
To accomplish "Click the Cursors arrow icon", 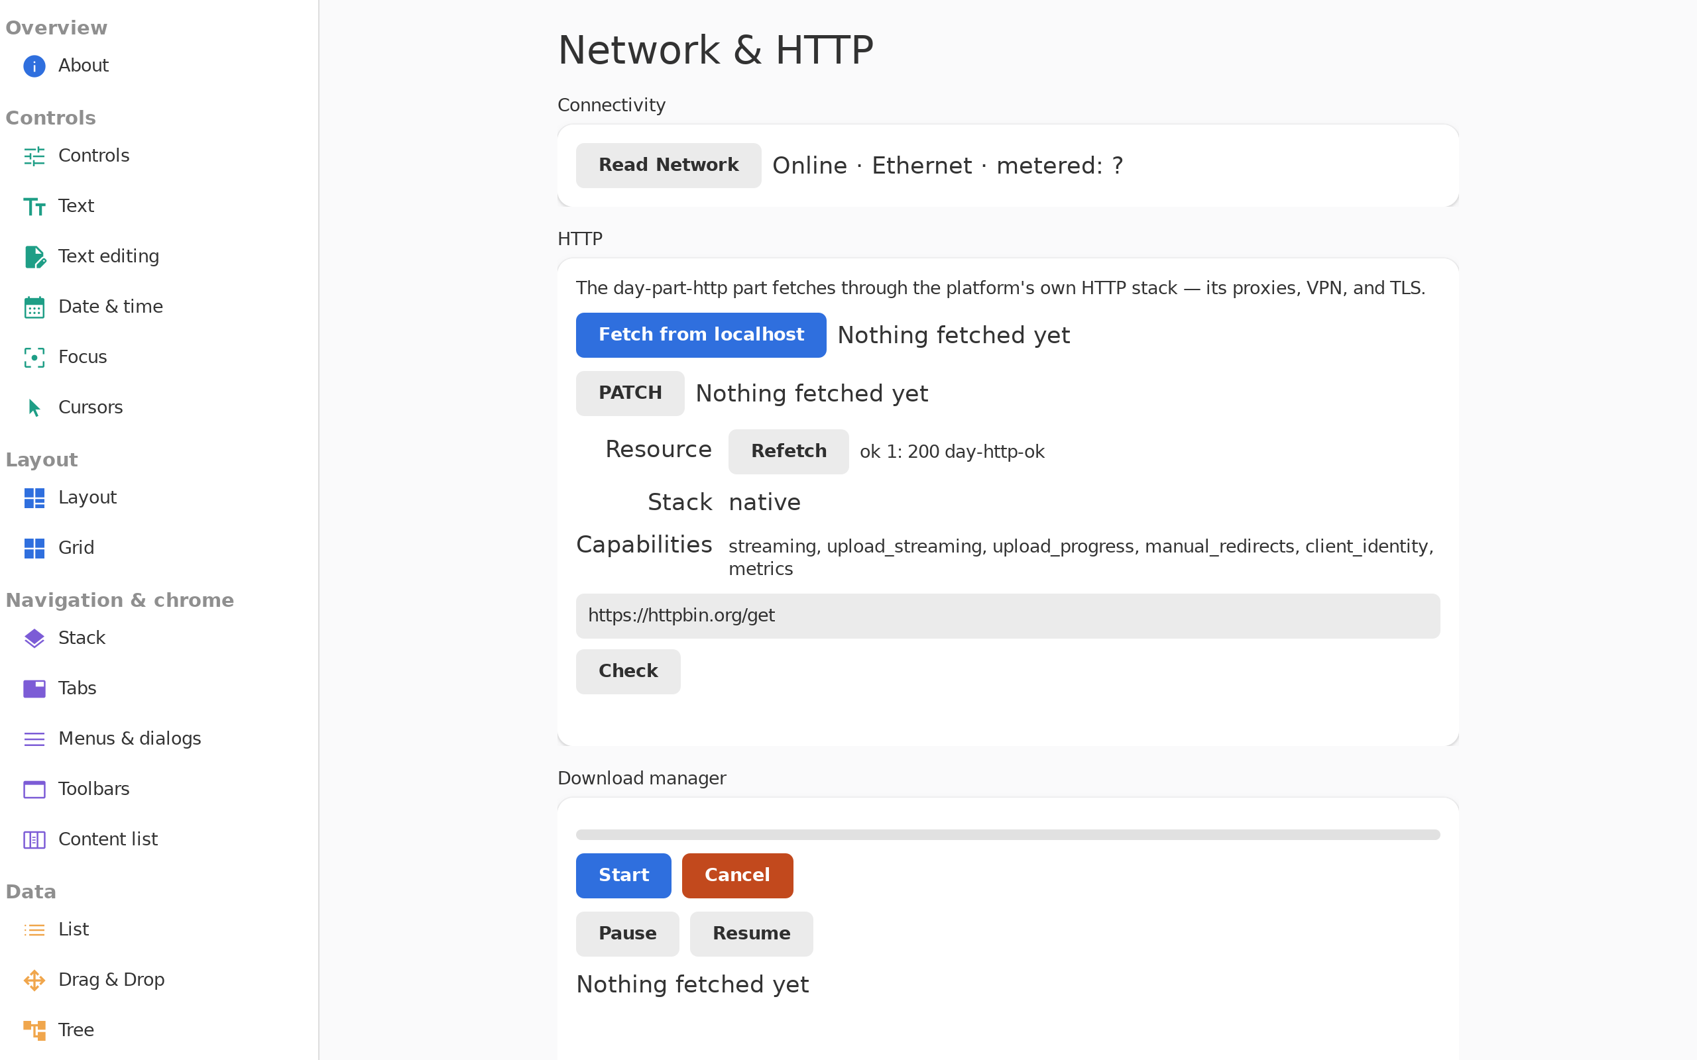I will 34,408.
